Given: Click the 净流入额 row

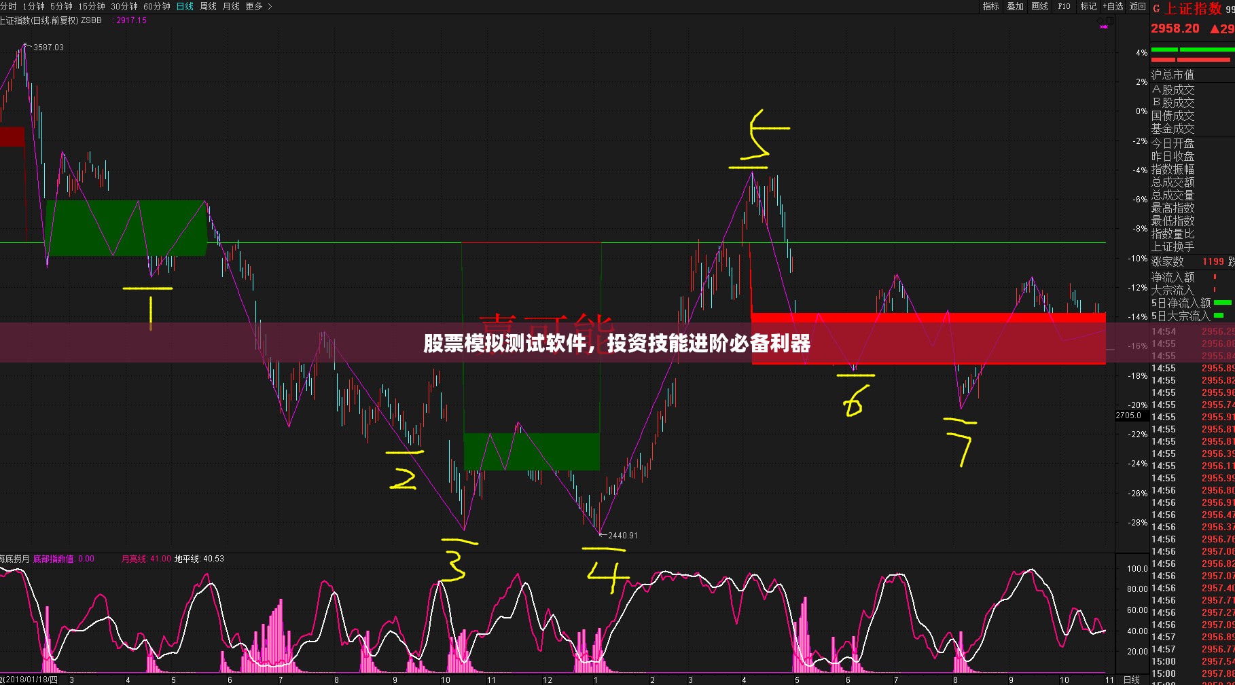Looking at the screenshot, I should click(x=1193, y=277).
